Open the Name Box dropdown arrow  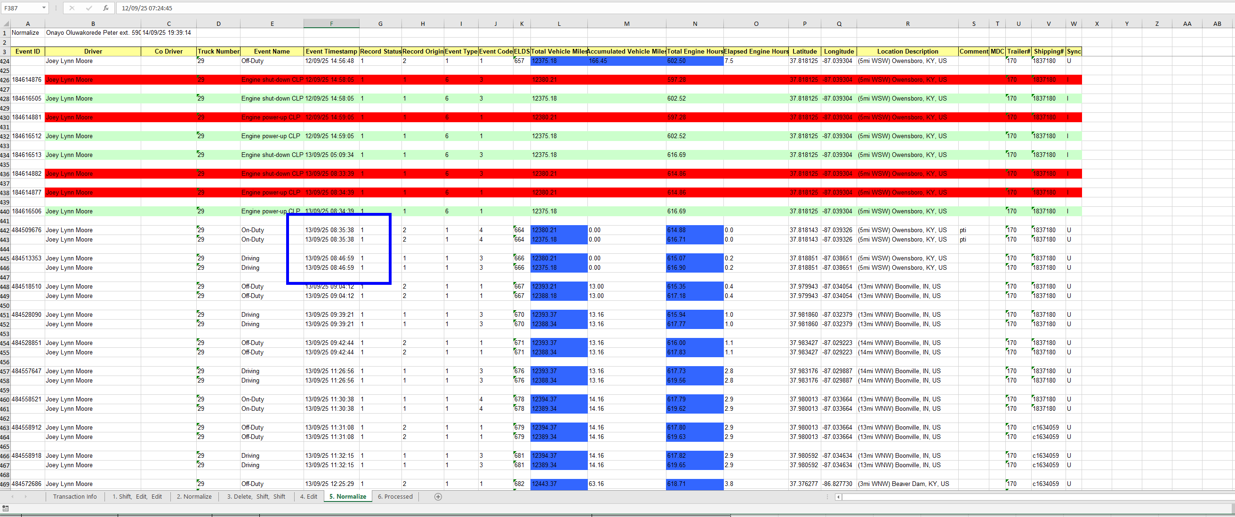pyautogui.click(x=44, y=8)
